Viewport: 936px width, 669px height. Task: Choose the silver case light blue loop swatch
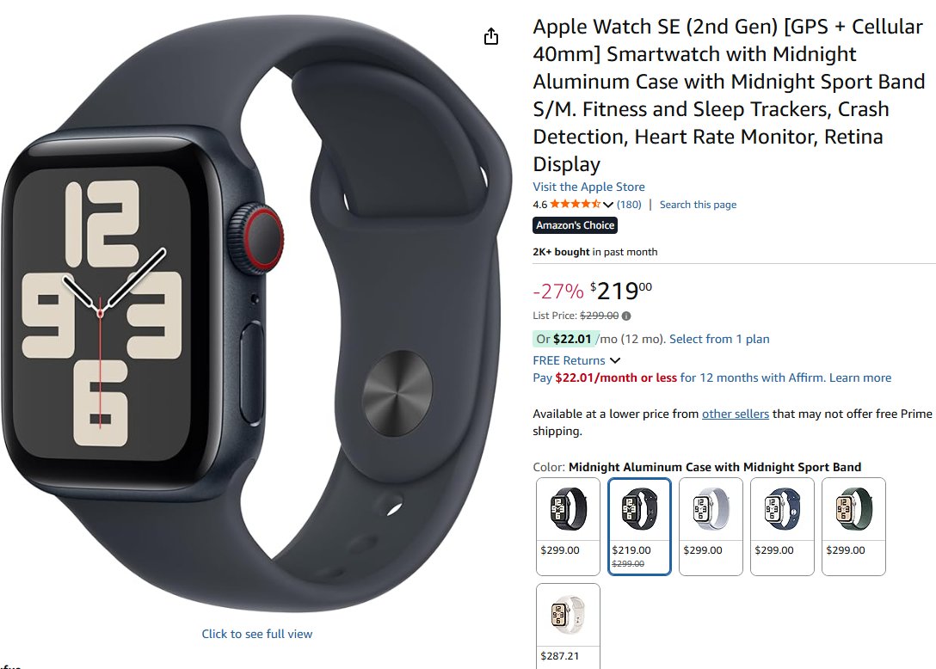click(711, 525)
